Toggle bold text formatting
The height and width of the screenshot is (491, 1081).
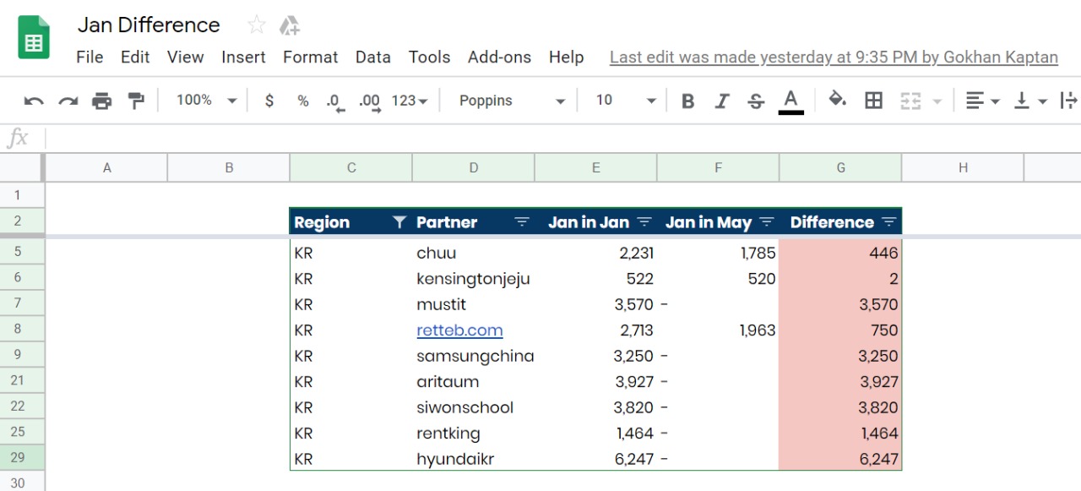click(x=687, y=101)
